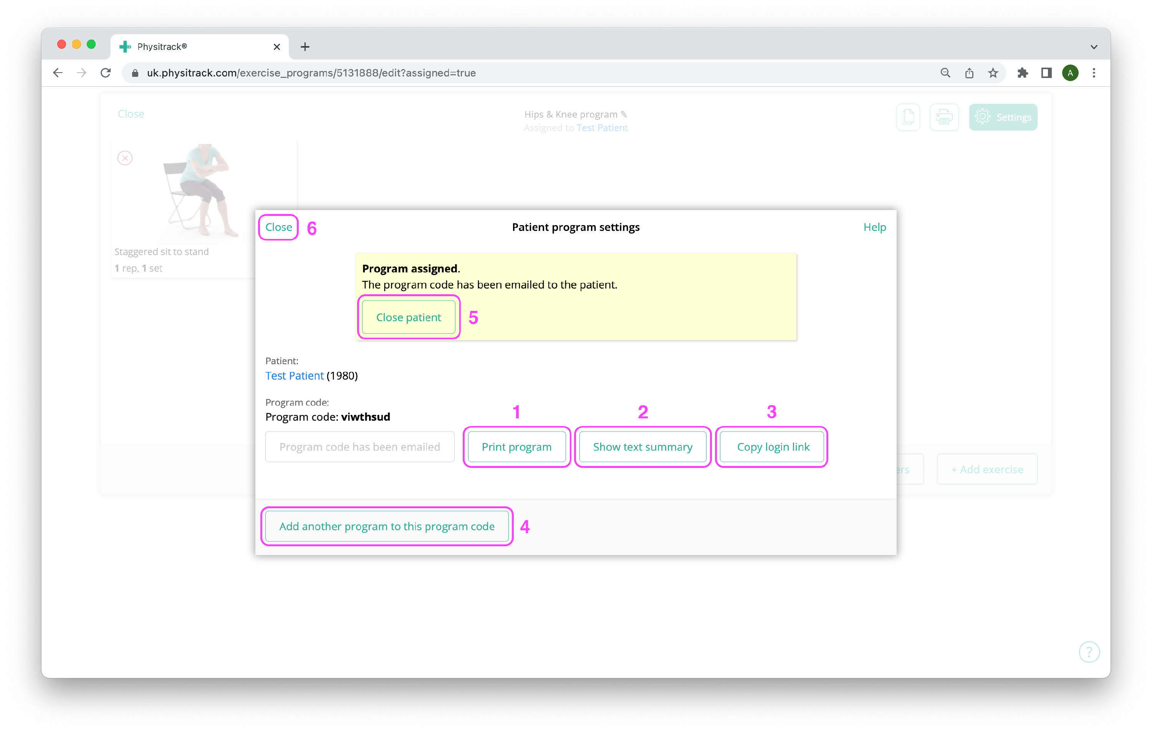The height and width of the screenshot is (733, 1152).
Task: Open the extensions puzzle icon
Action: tap(1022, 73)
